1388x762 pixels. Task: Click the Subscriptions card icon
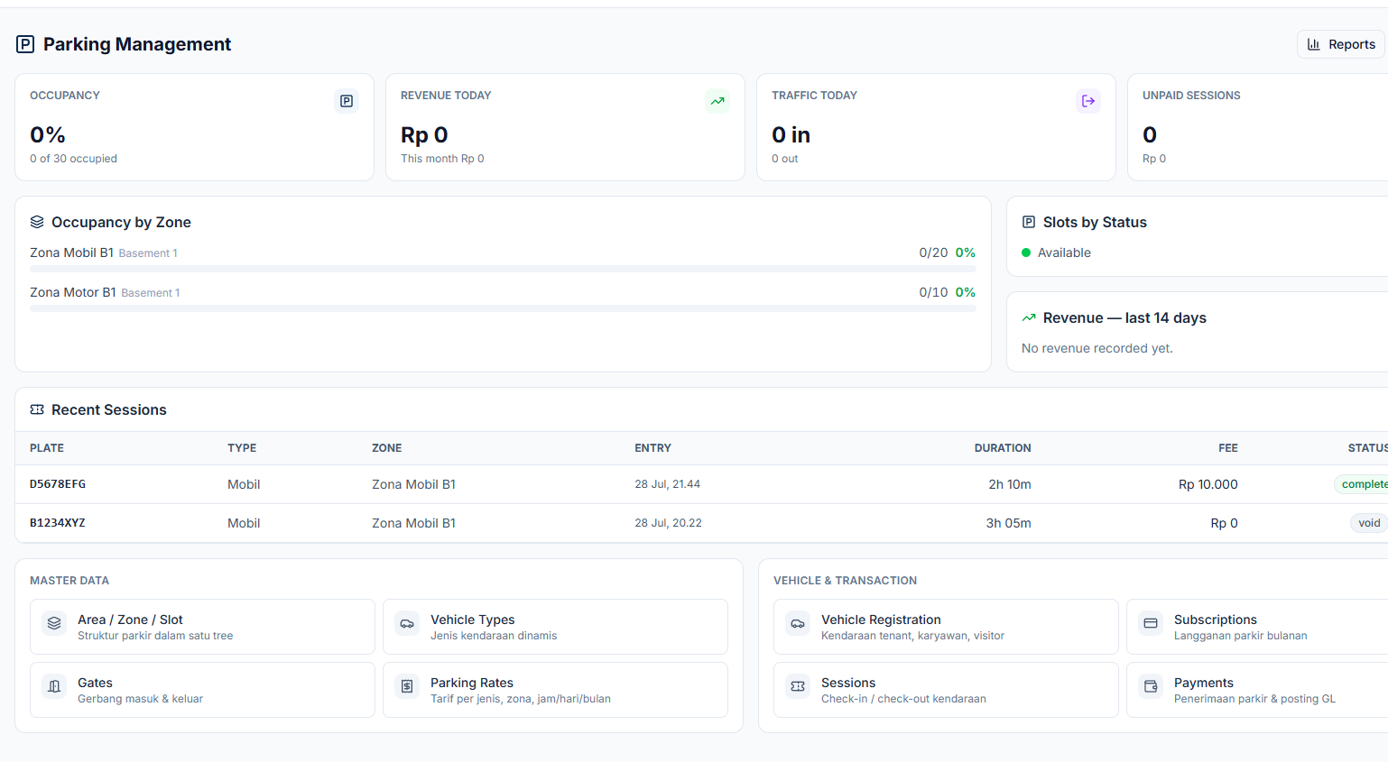click(1151, 623)
